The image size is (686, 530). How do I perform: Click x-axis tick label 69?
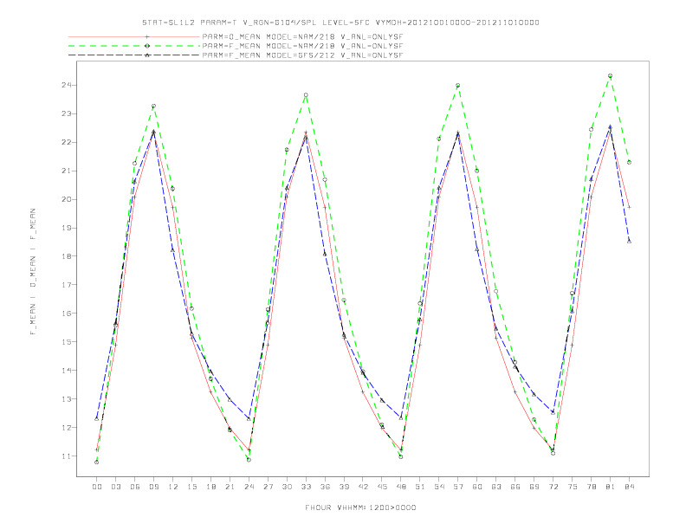[534, 487]
